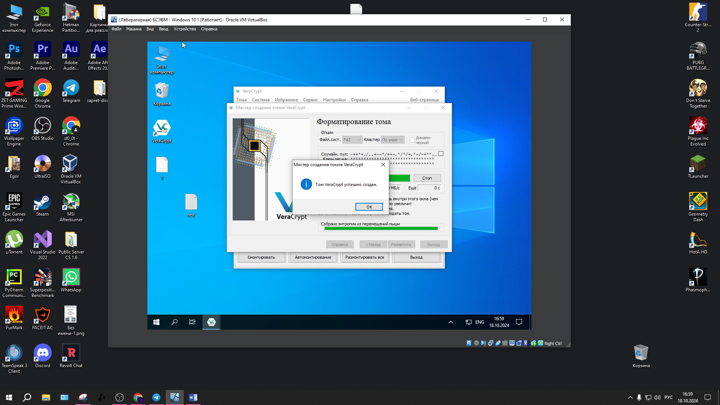Select the test file on VM desktop

click(191, 205)
